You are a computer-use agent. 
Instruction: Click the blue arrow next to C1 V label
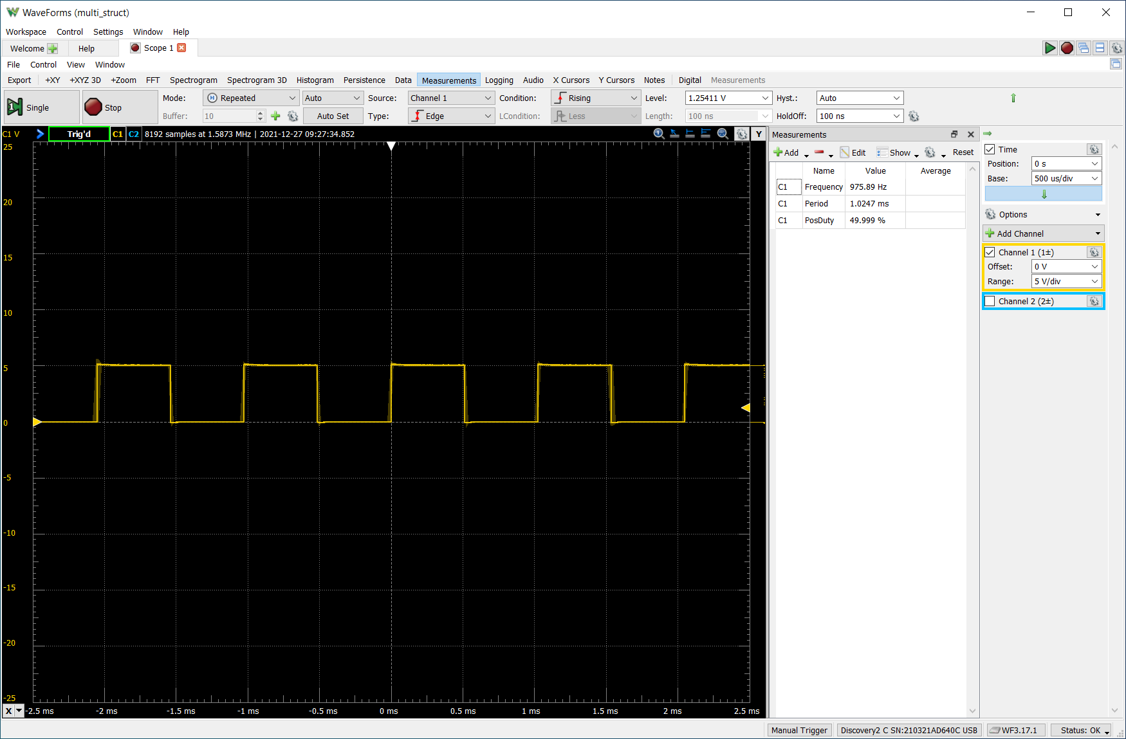40,134
